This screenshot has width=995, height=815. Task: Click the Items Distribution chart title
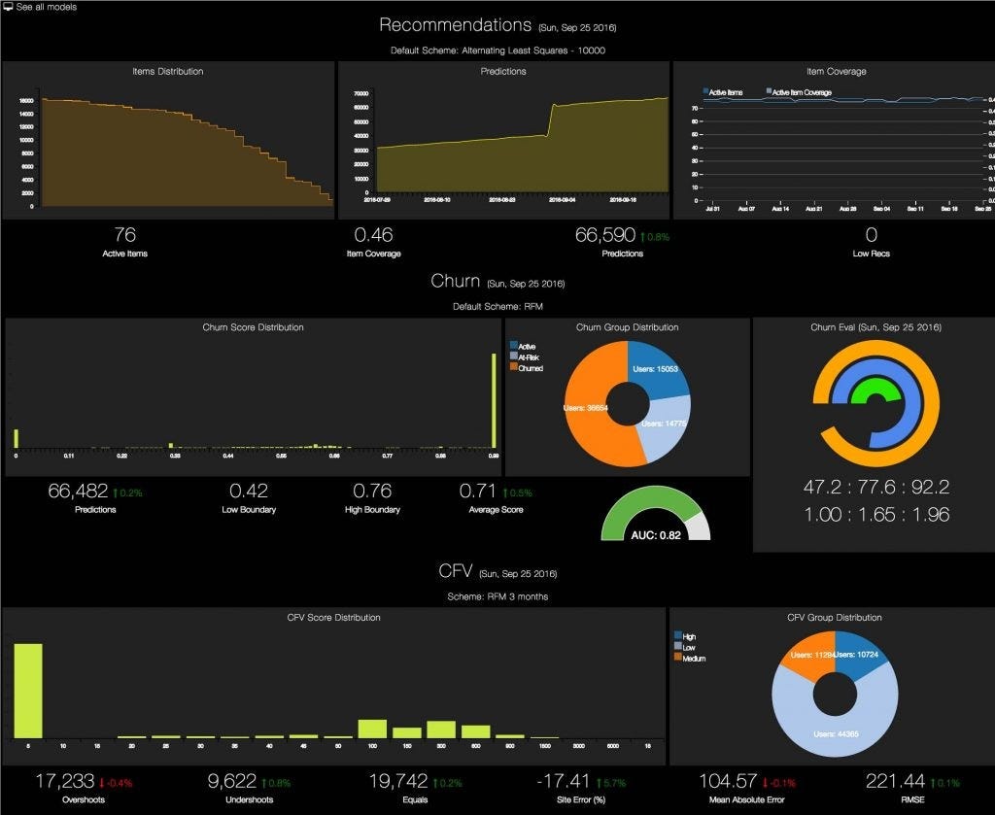point(168,72)
